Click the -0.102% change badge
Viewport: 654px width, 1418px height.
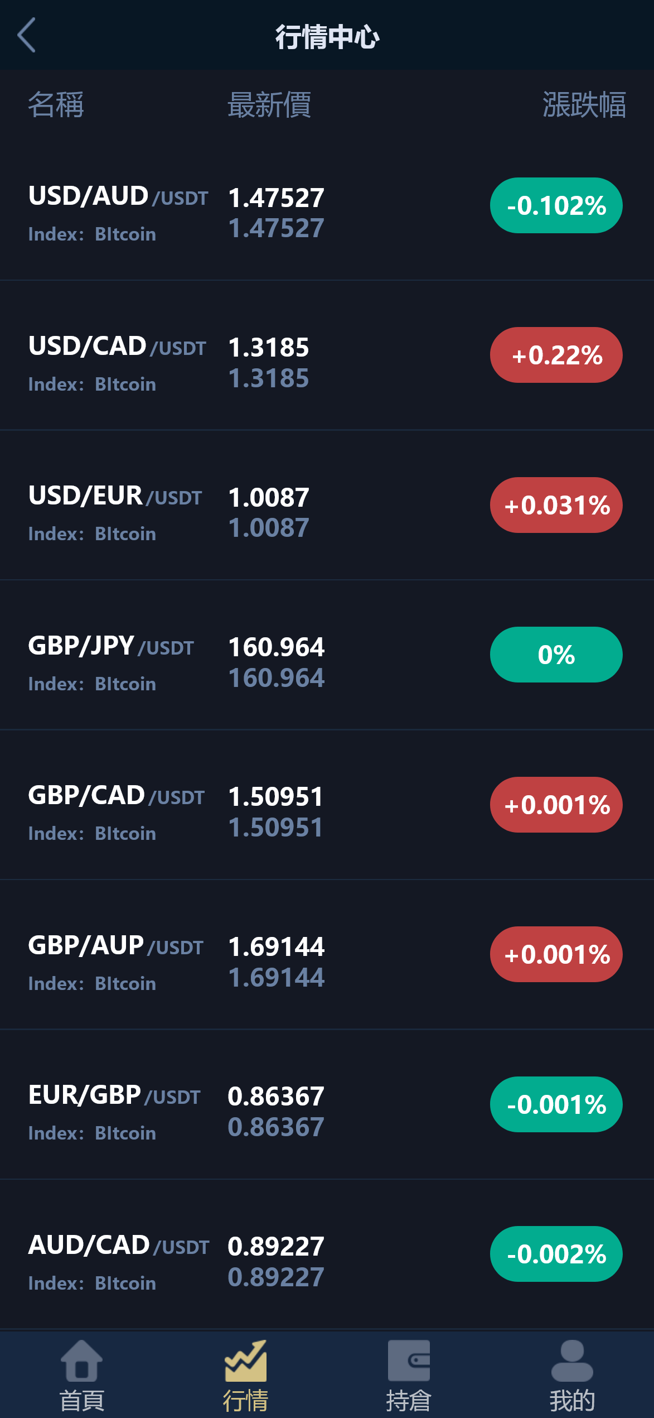[x=556, y=205]
